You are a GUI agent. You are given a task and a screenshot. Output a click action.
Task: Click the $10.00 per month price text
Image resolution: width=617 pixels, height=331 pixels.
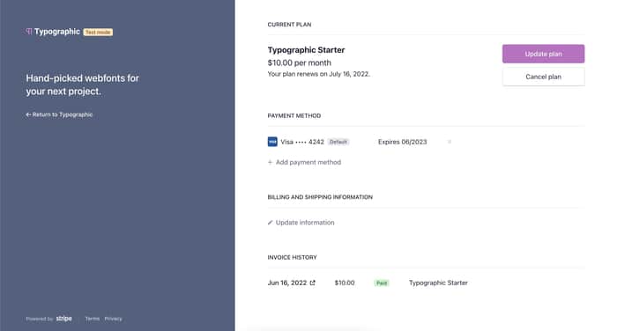[x=300, y=63]
